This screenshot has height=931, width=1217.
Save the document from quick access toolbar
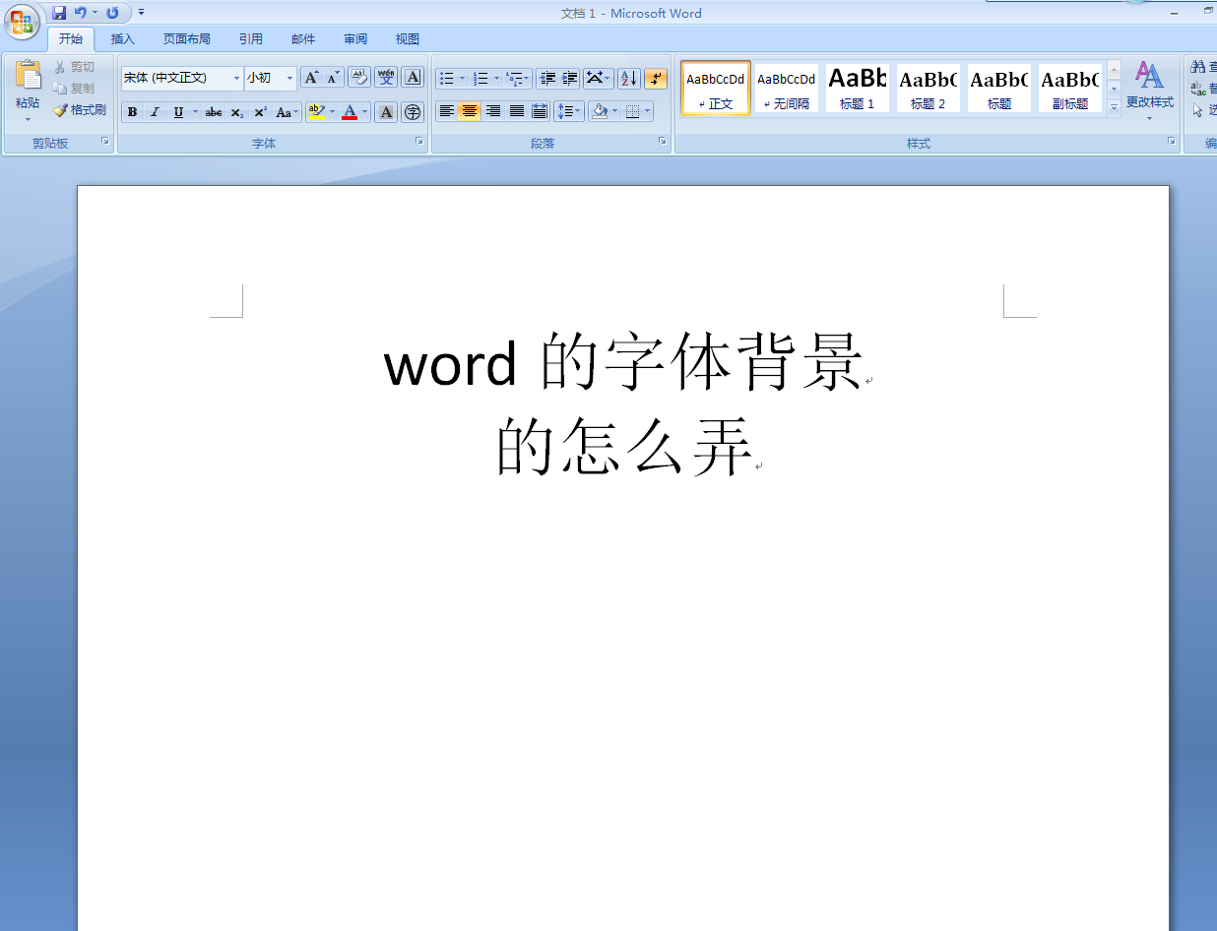point(59,13)
